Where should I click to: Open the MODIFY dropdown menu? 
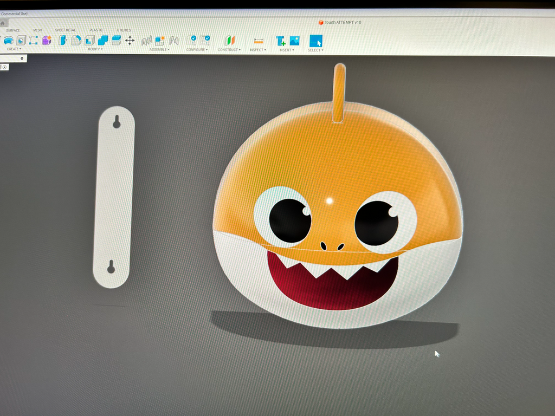coord(95,49)
